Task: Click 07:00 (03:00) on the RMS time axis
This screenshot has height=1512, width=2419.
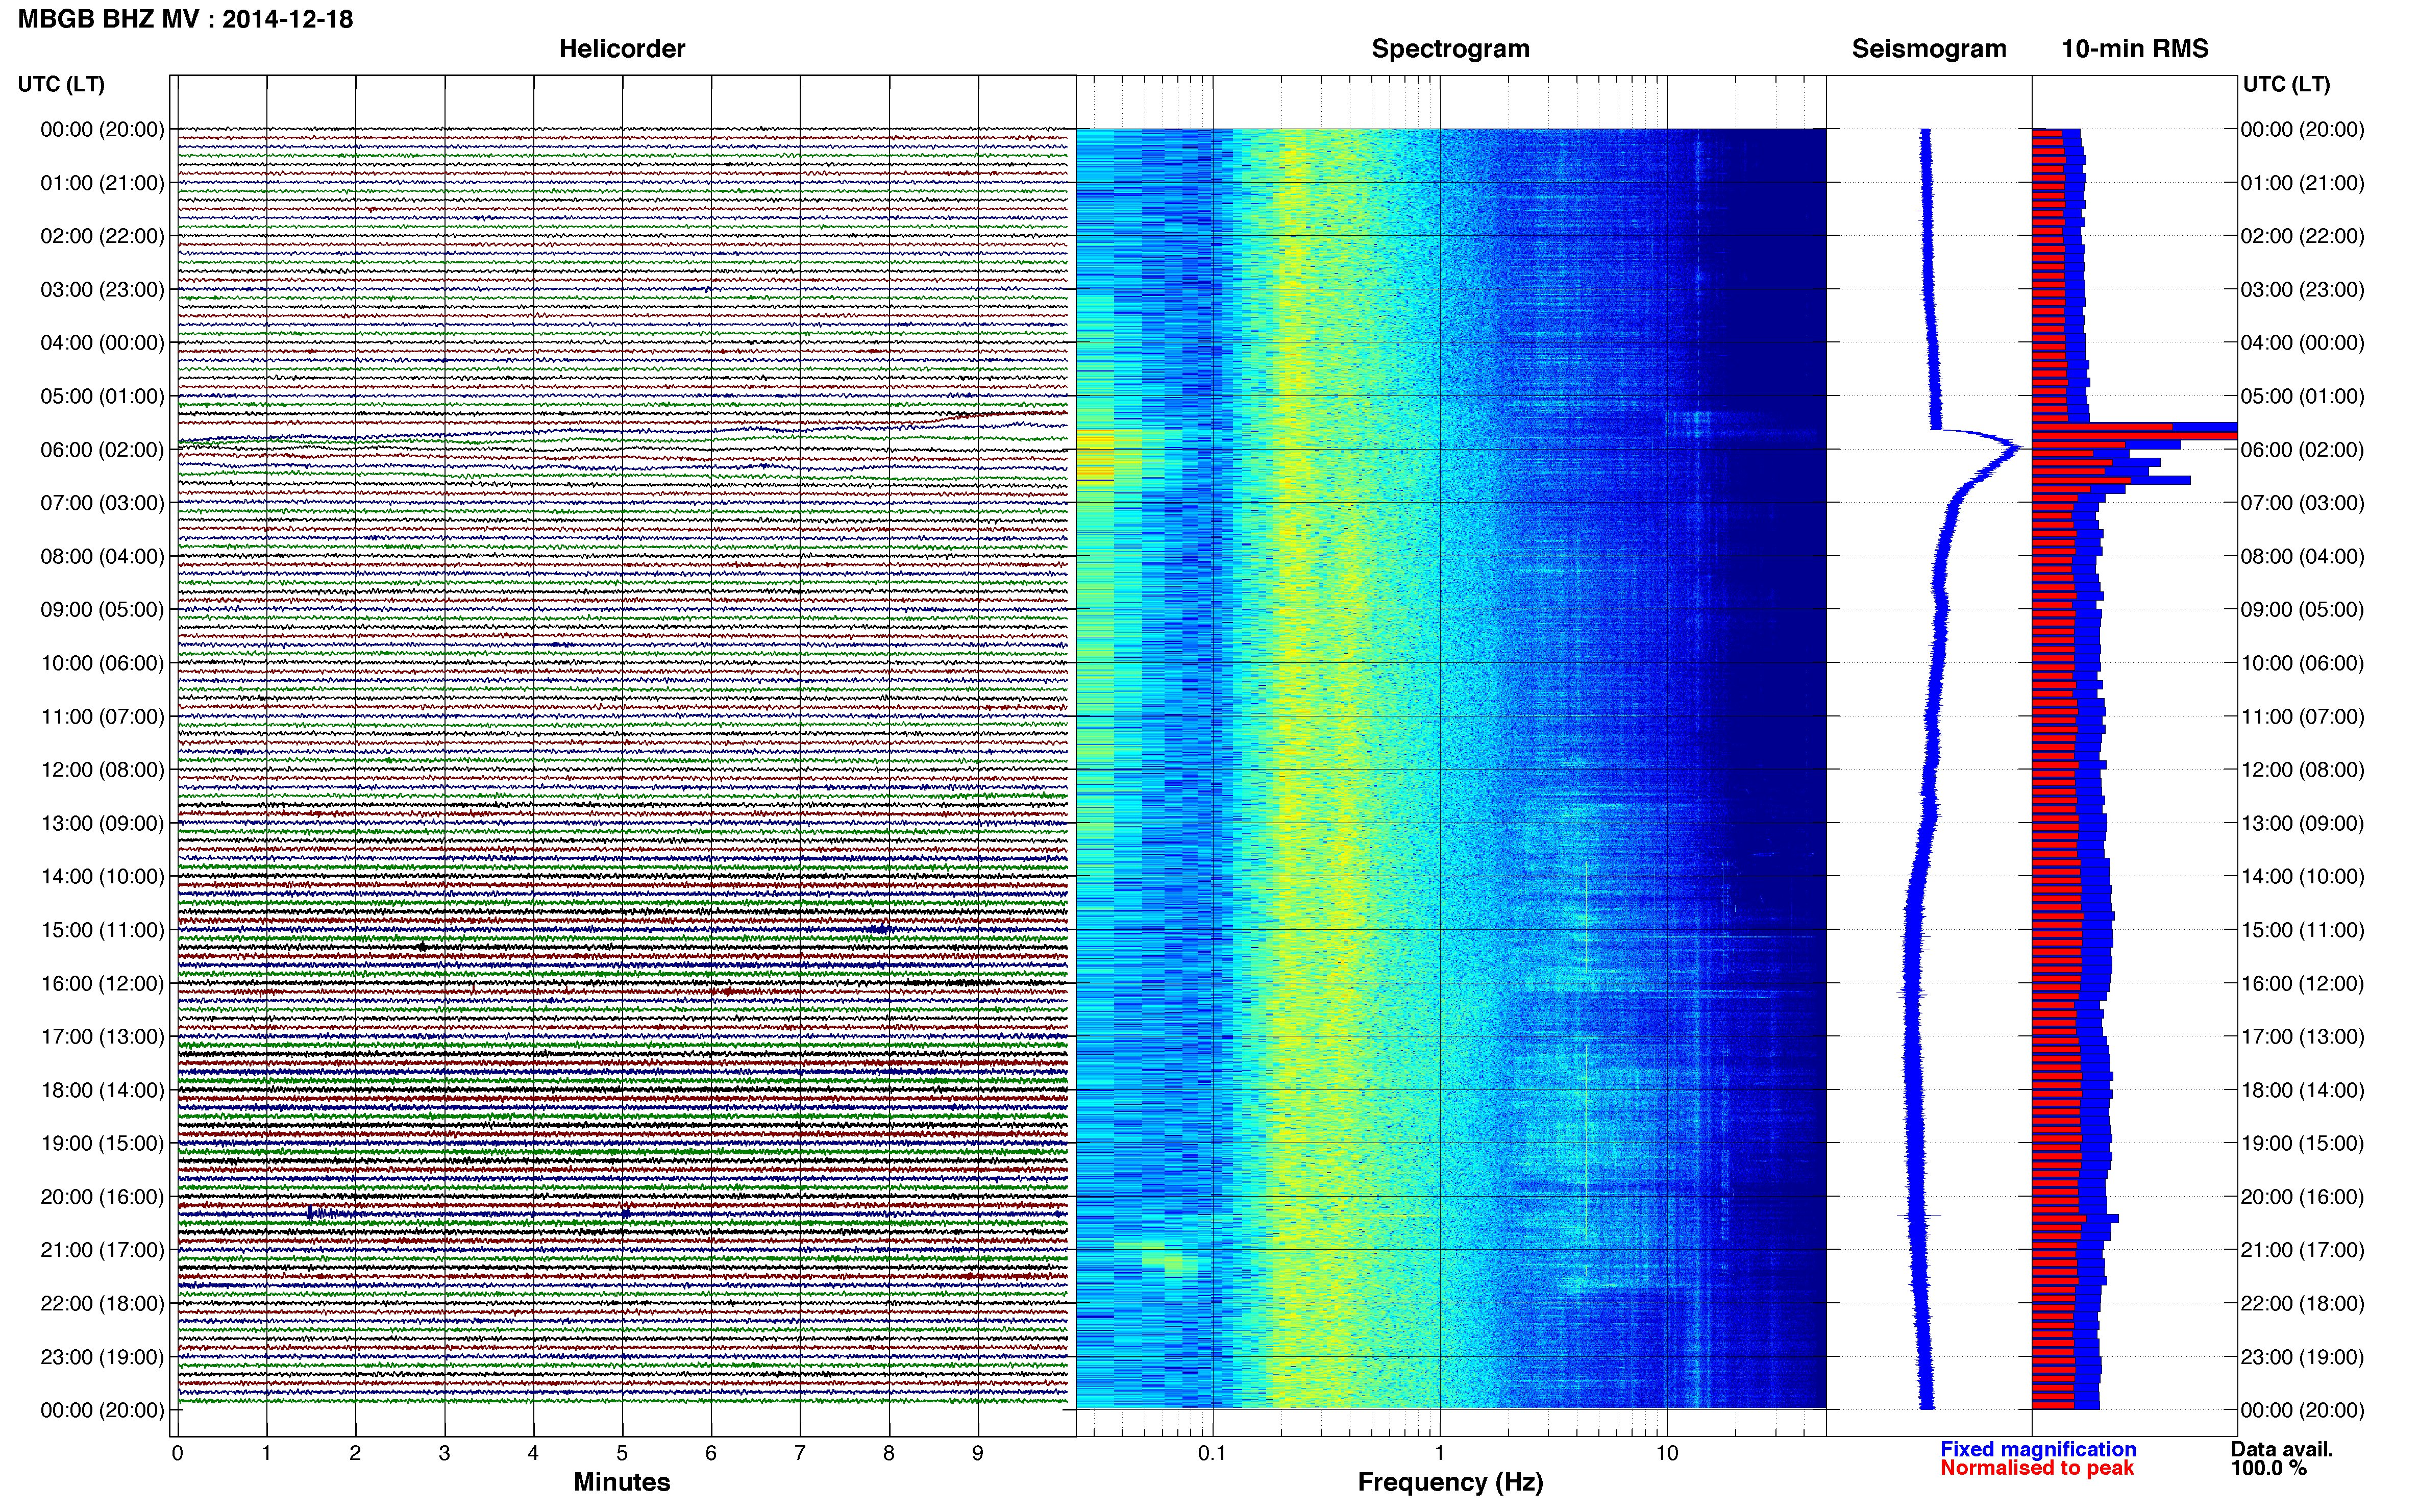Action: [2302, 503]
